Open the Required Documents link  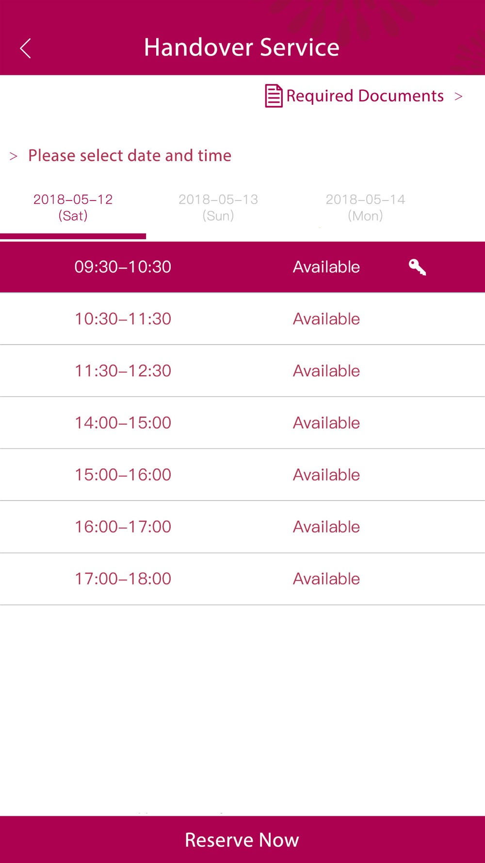click(365, 96)
